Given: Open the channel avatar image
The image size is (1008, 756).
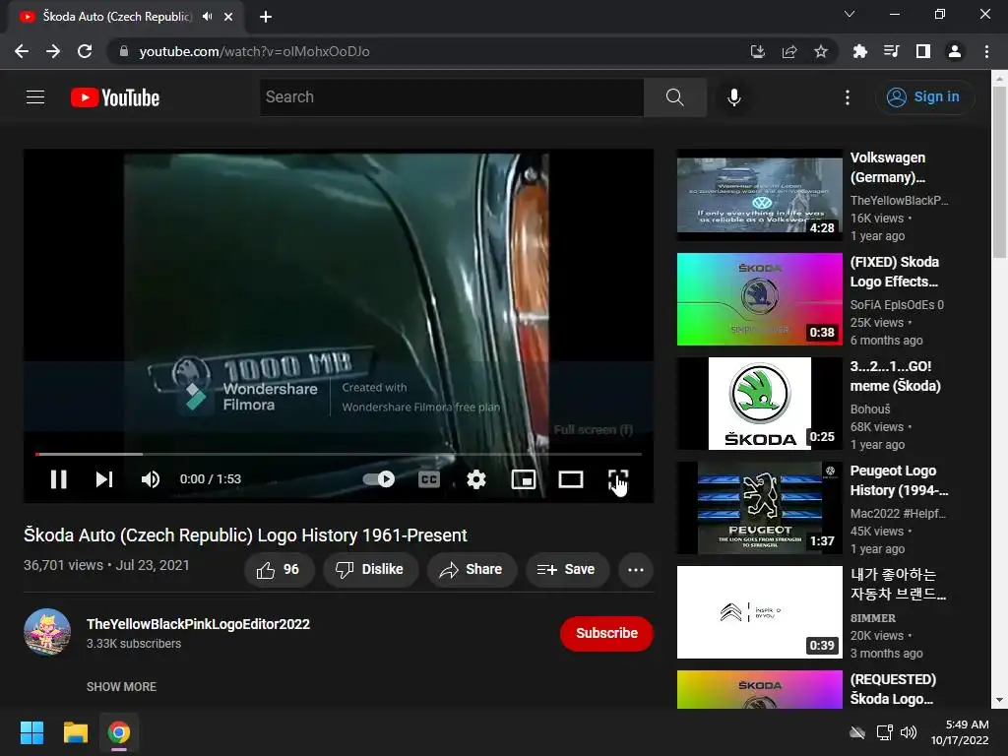Looking at the screenshot, I should [47, 632].
